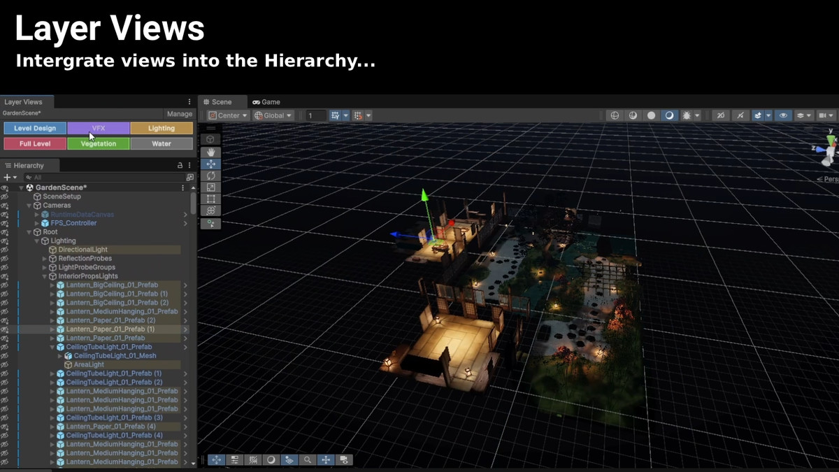Switch to the Game tab
The width and height of the screenshot is (839, 472).
pos(266,102)
